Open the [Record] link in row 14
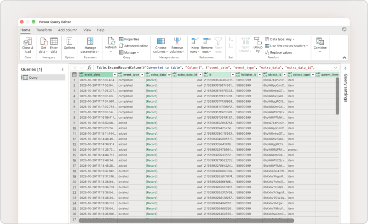368x224 pixels. 152,150
